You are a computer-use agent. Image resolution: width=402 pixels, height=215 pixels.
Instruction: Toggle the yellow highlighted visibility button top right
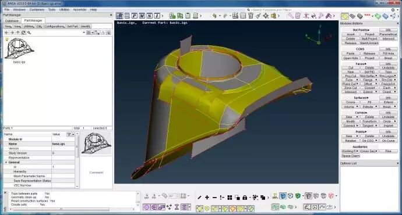click(345, 16)
